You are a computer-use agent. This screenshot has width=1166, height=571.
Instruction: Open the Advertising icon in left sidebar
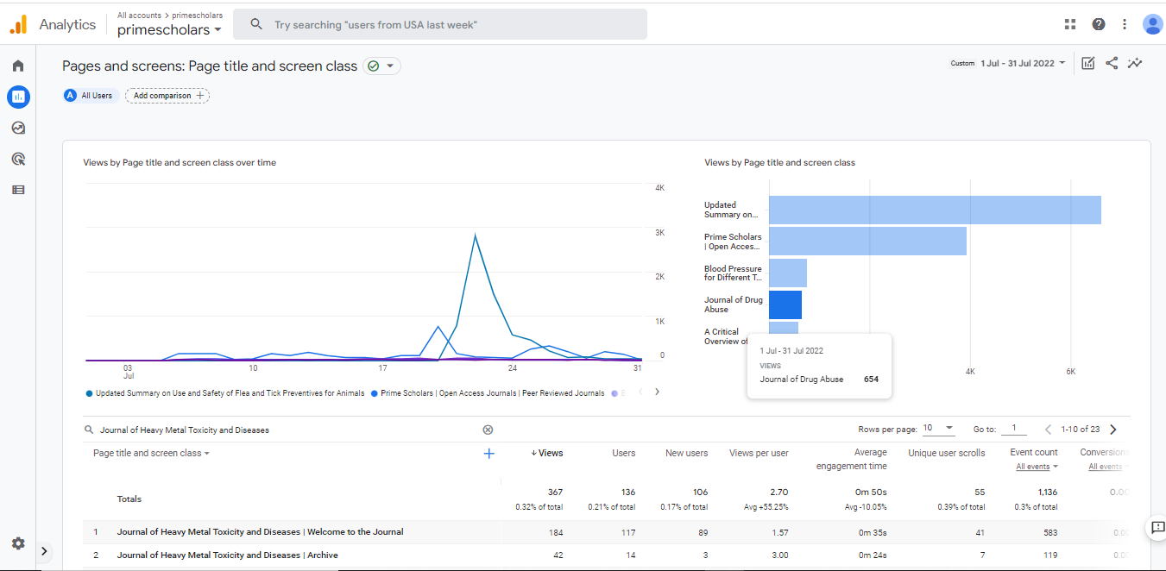click(18, 159)
